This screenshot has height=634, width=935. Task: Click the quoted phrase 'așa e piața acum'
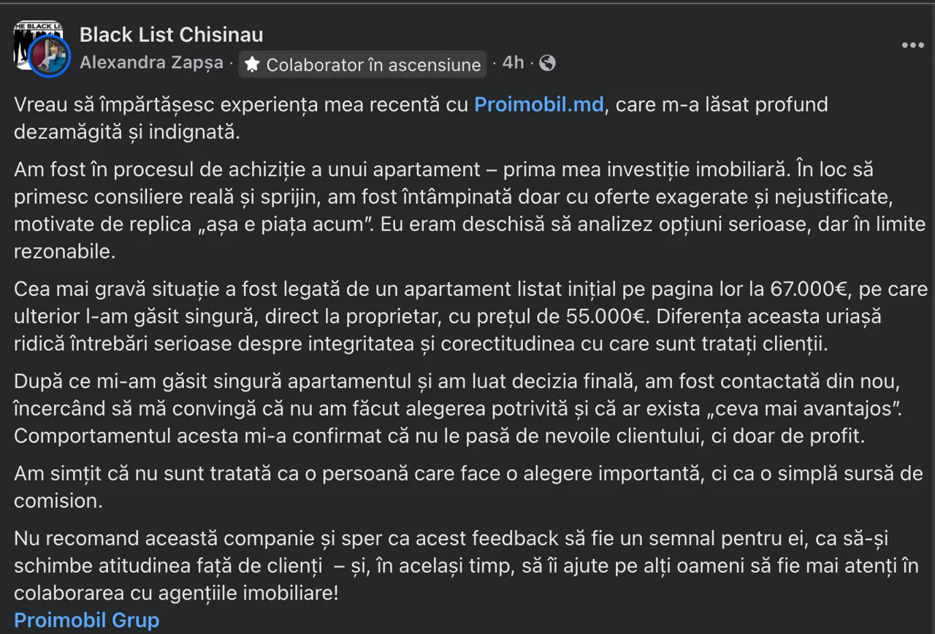coord(275,224)
